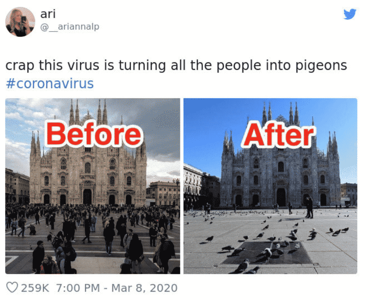Select the tweet text about pigeons
Image resolution: width=370 pixels, height=300 pixels.
point(176,65)
